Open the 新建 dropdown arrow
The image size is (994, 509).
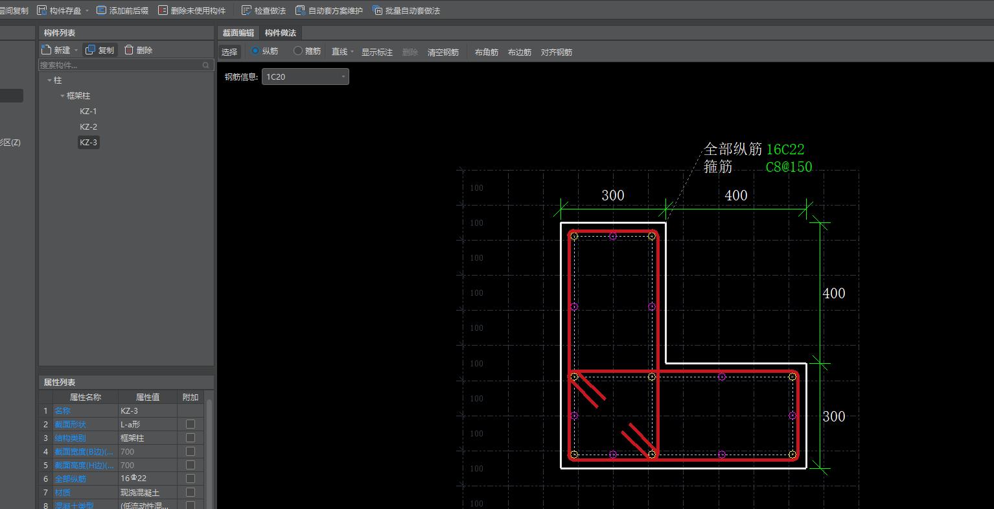(76, 51)
